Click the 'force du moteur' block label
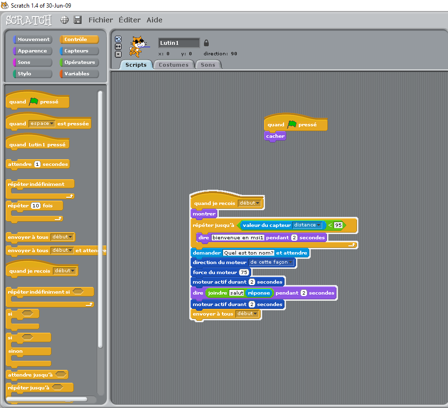This screenshot has height=408, width=448. pos(215,272)
